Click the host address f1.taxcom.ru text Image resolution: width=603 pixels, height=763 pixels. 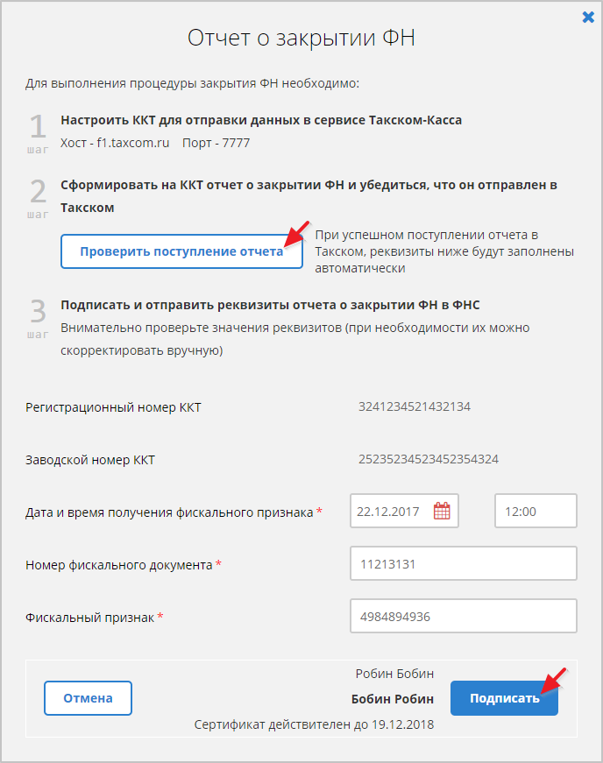click(x=115, y=143)
